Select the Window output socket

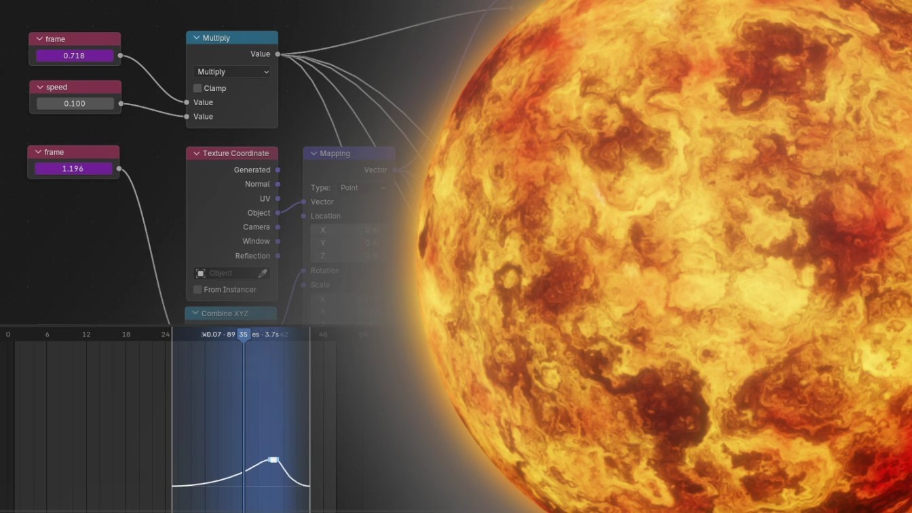(x=278, y=242)
